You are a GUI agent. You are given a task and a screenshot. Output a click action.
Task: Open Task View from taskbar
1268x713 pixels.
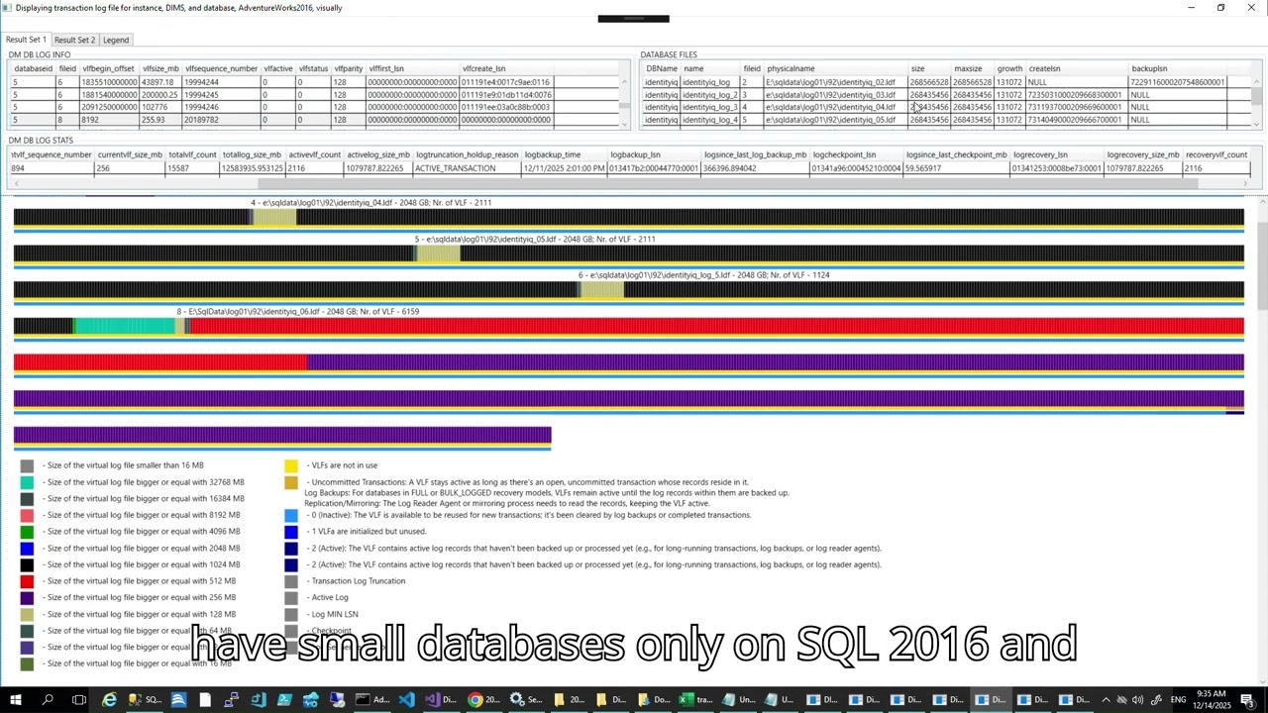click(79, 700)
